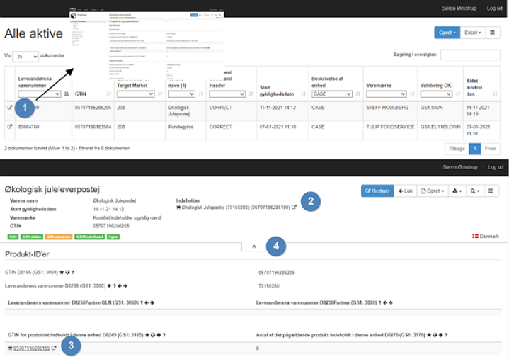Open the download dropdown icon in product toolbar
Image resolution: width=509 pixels, height=357 pixels.
(x=457, y=191)
